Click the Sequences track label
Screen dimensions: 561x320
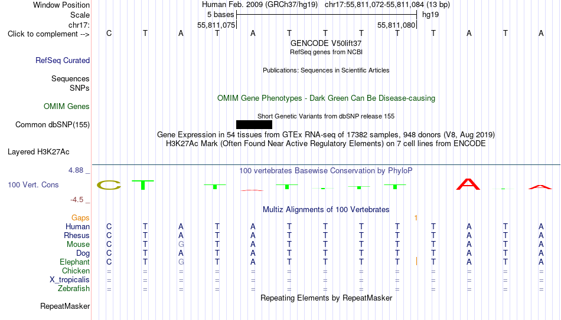click(70, 78)
